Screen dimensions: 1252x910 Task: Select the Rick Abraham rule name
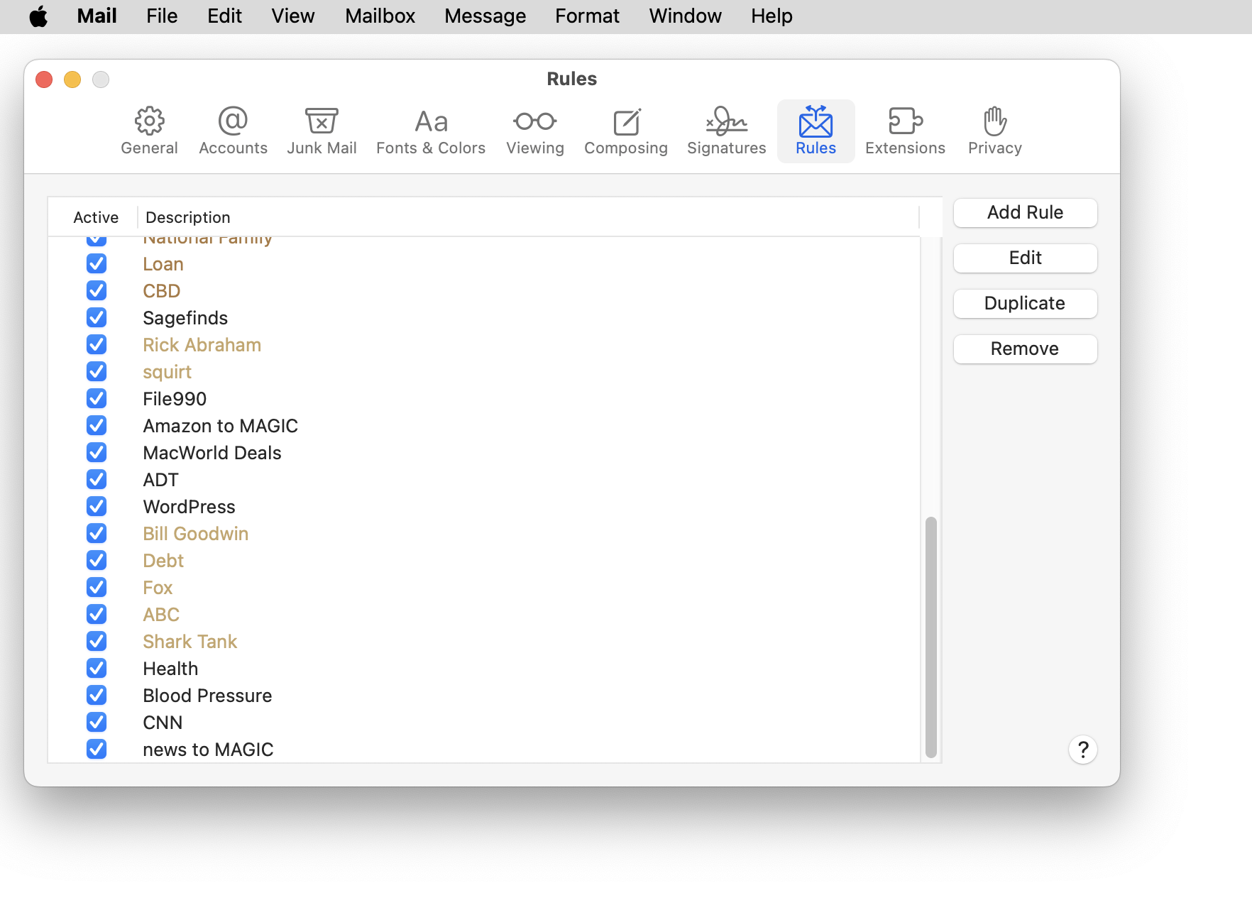click(x=202, y=345)
